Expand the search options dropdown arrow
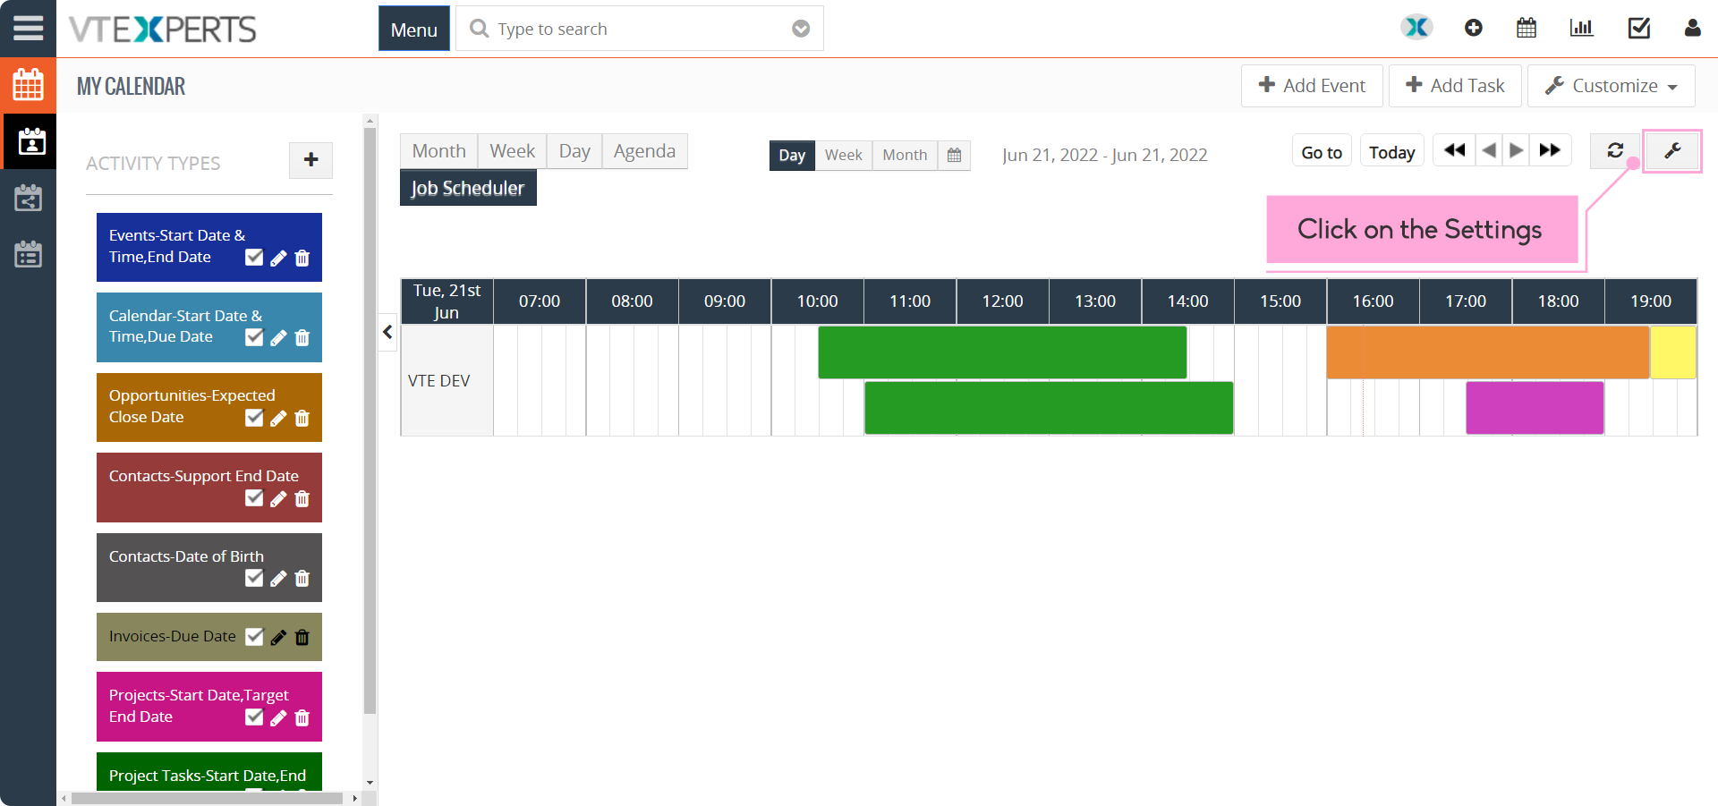The width and height of the screenshot is (1718, 806). 801,29
